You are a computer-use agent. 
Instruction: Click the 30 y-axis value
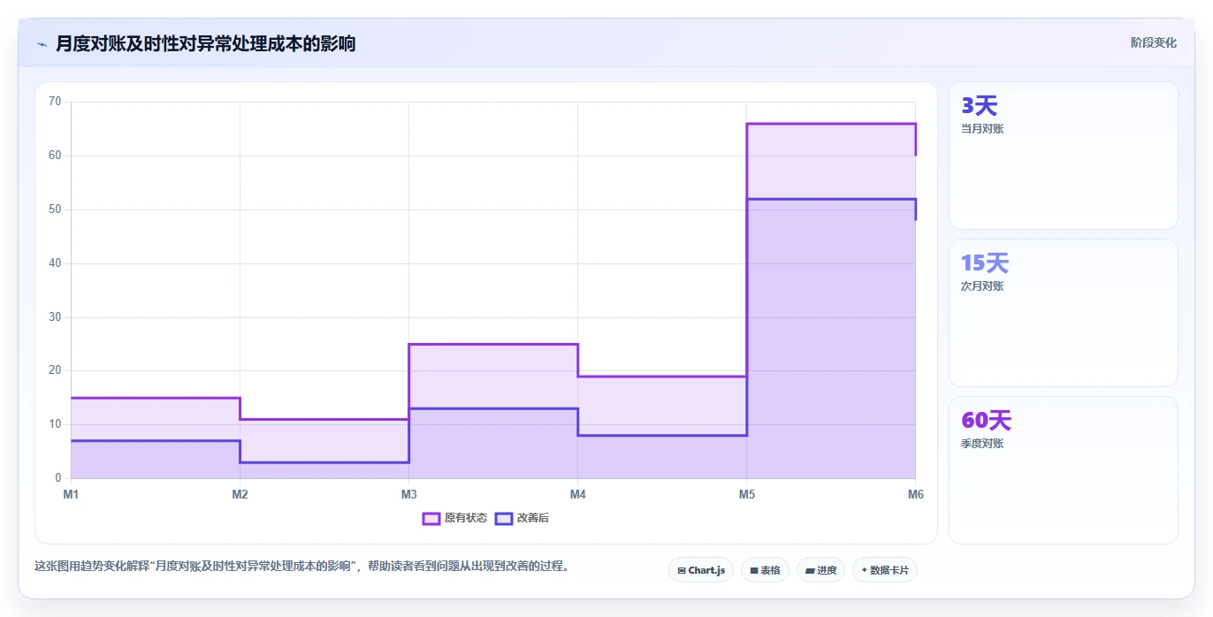55,317
